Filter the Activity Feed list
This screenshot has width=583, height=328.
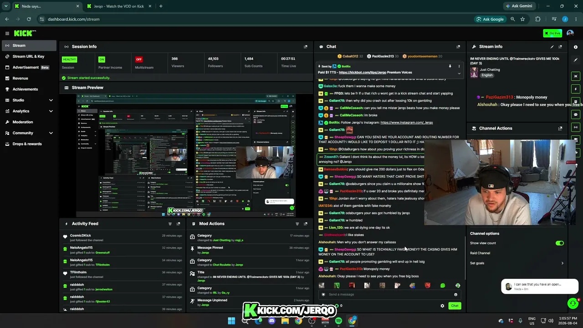pyautogui.click(x=170, y=224)
